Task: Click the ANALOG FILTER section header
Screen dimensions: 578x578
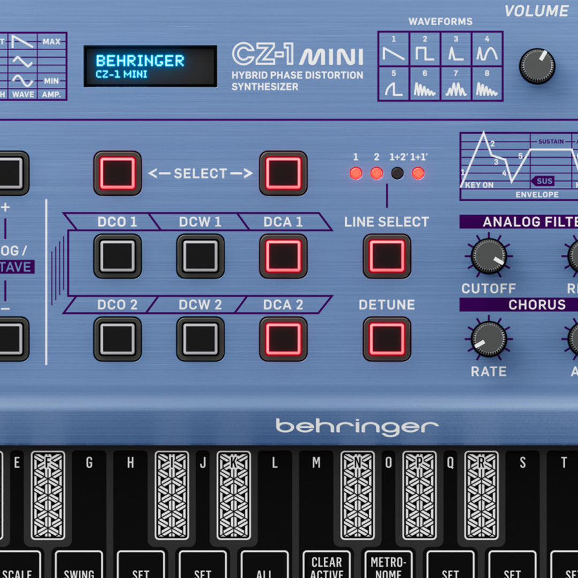Action: (519, 222)
